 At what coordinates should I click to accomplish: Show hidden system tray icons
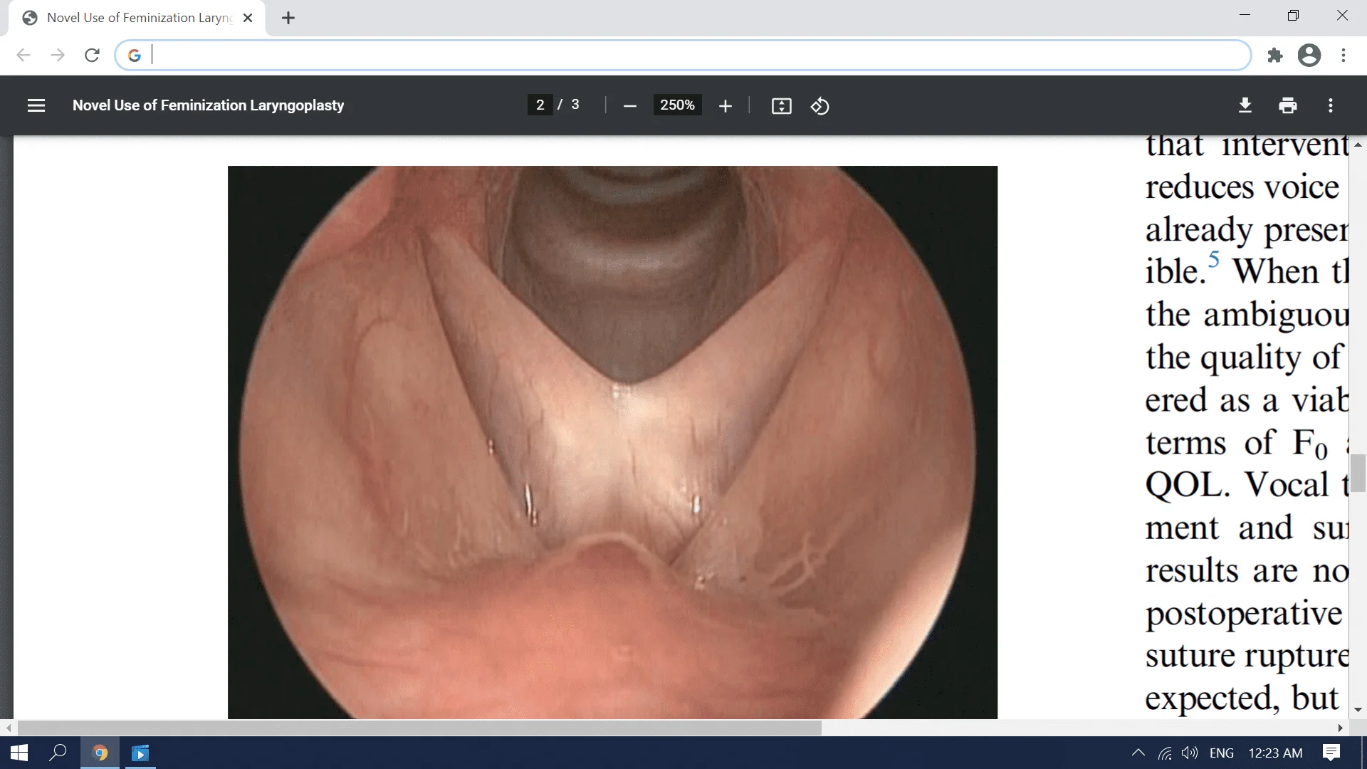pyautogui.click(x=1138, y=753)
